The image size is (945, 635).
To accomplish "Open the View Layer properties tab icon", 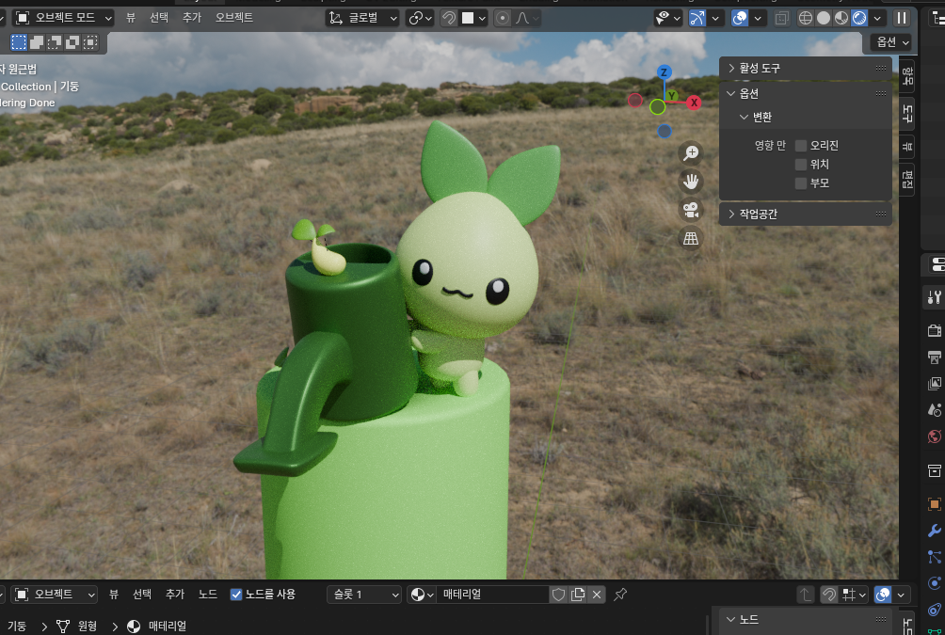I will click(934, 383).
